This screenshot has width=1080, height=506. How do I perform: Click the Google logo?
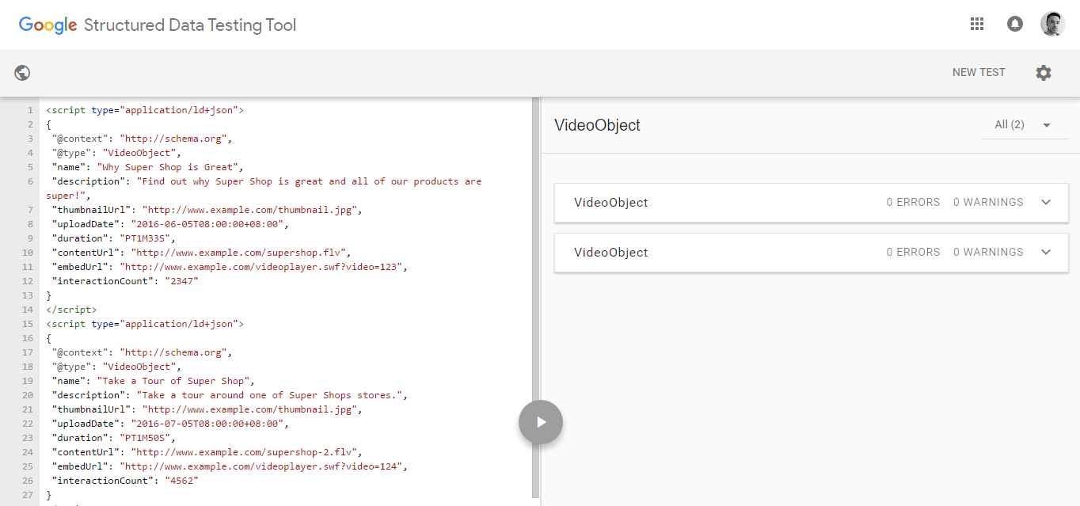48,25
